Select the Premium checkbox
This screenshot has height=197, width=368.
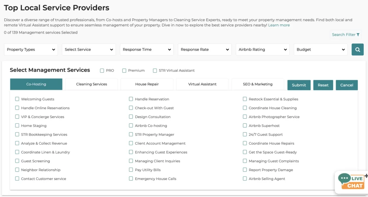[x=124, y=70]
